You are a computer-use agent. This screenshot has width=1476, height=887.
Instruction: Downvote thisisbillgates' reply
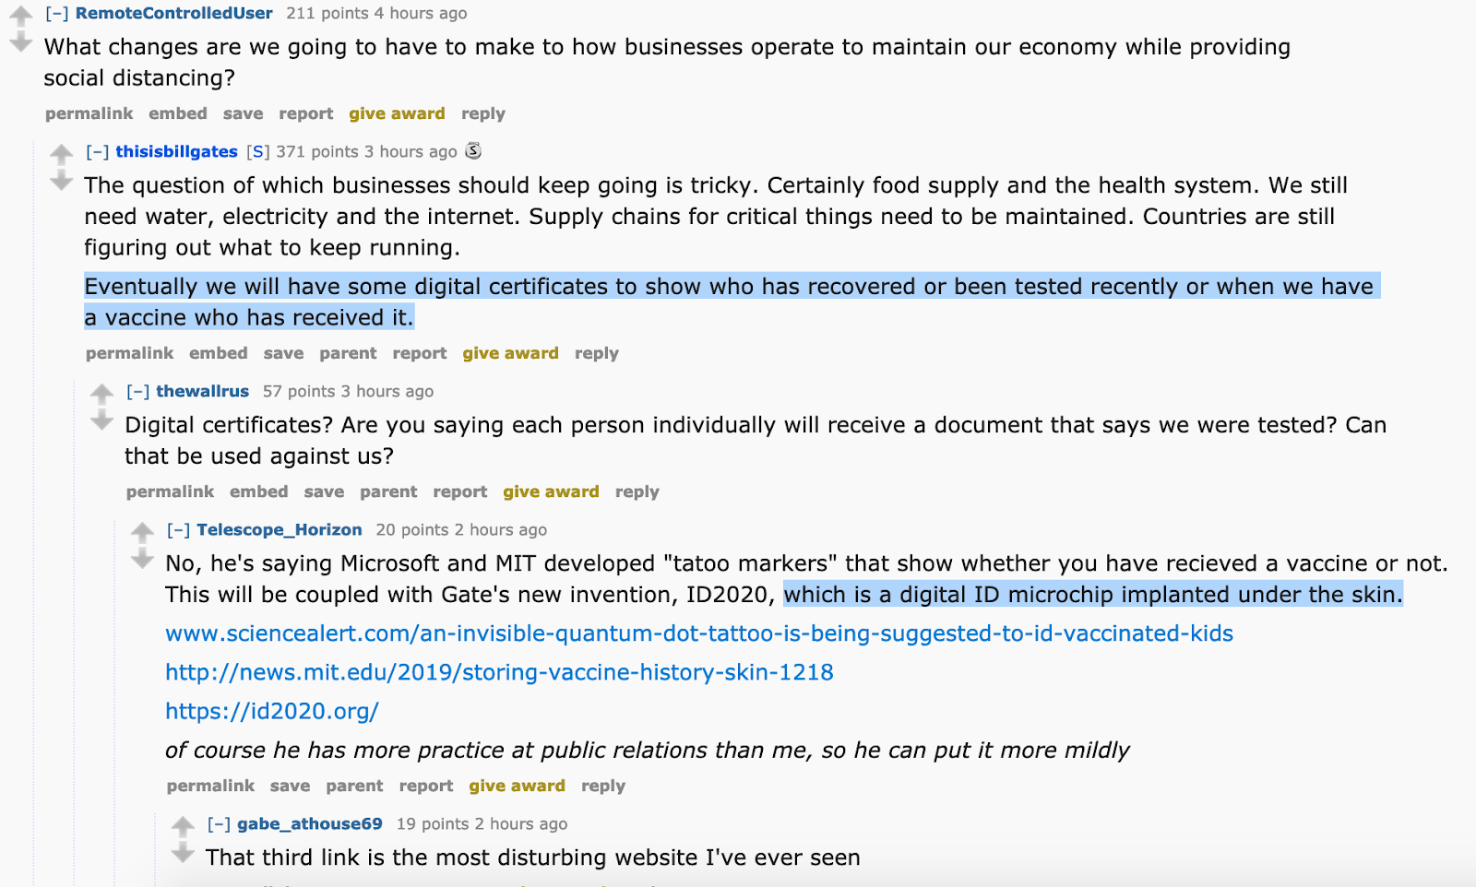coord(61,181)
